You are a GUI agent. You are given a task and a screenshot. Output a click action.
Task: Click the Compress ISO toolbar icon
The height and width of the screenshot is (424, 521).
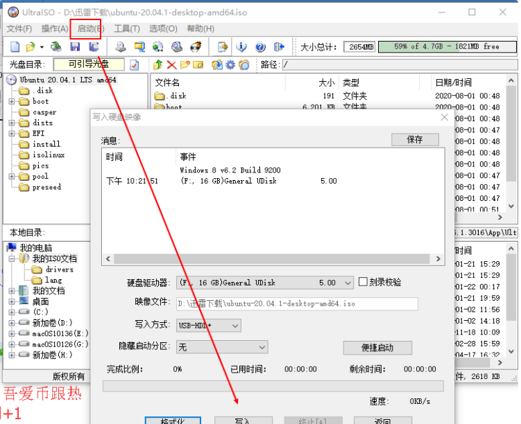click(x=177, y=47)
